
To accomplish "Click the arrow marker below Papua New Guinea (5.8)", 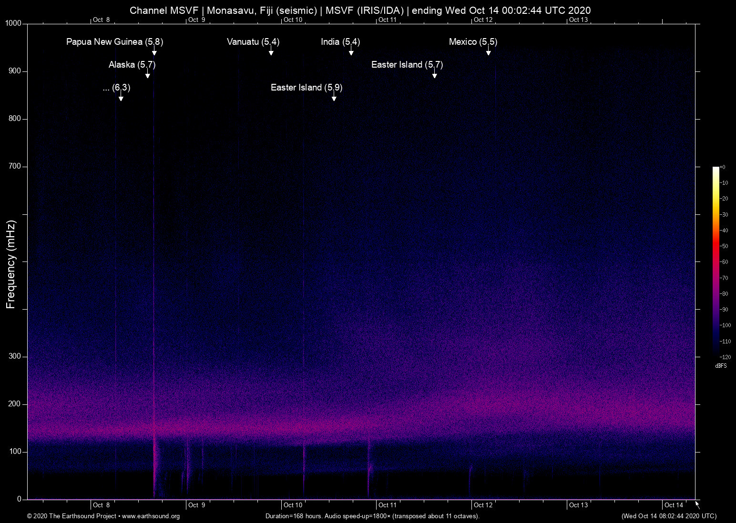I will point(154,52).
